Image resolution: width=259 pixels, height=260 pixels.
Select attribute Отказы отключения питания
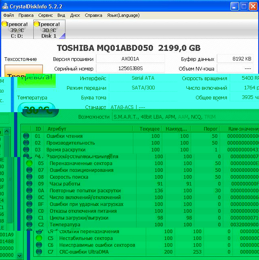[83, 211]
